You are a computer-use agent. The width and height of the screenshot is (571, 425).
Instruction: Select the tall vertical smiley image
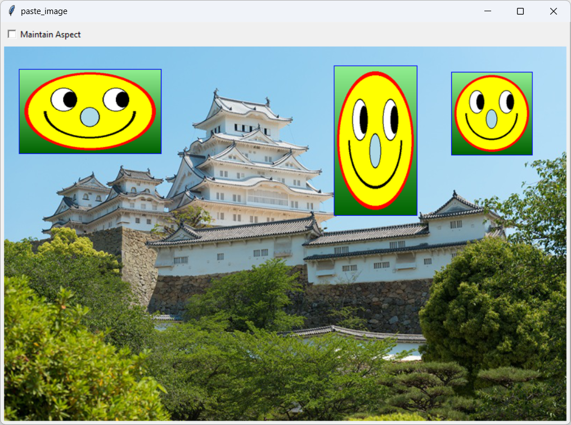pyautogui.click(x=375, y=140)
